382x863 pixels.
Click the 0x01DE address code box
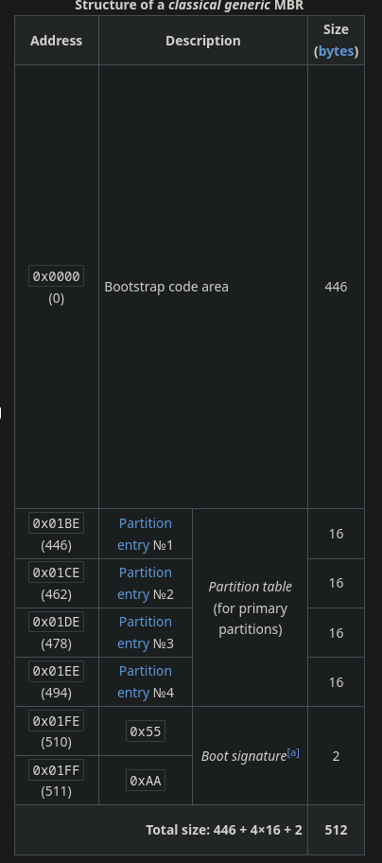(56, 622)
